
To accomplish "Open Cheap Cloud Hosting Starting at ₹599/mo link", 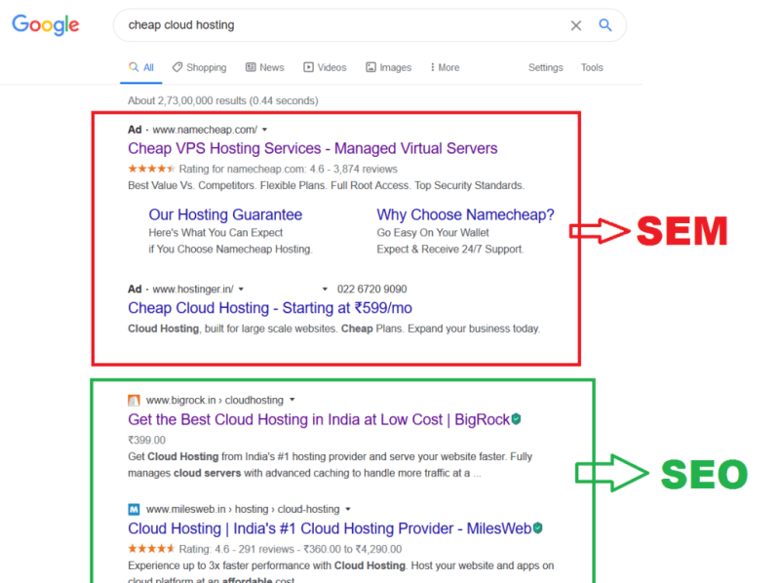I will click(x=270, y=308).
